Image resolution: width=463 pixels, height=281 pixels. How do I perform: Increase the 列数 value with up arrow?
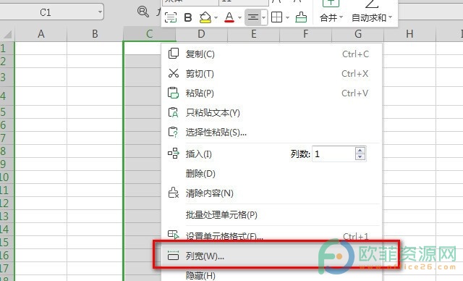(360, 151)
